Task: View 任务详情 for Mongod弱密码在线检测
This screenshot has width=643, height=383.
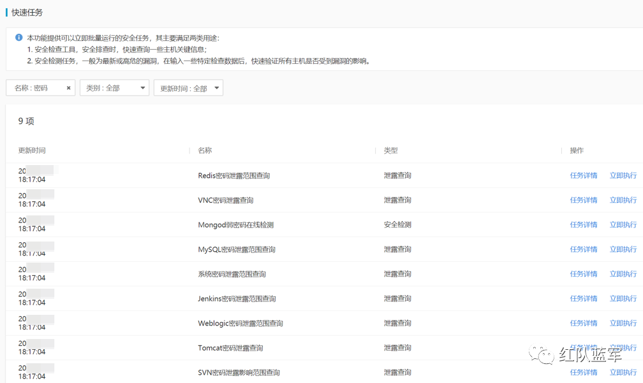Action: tap(583, 224)
